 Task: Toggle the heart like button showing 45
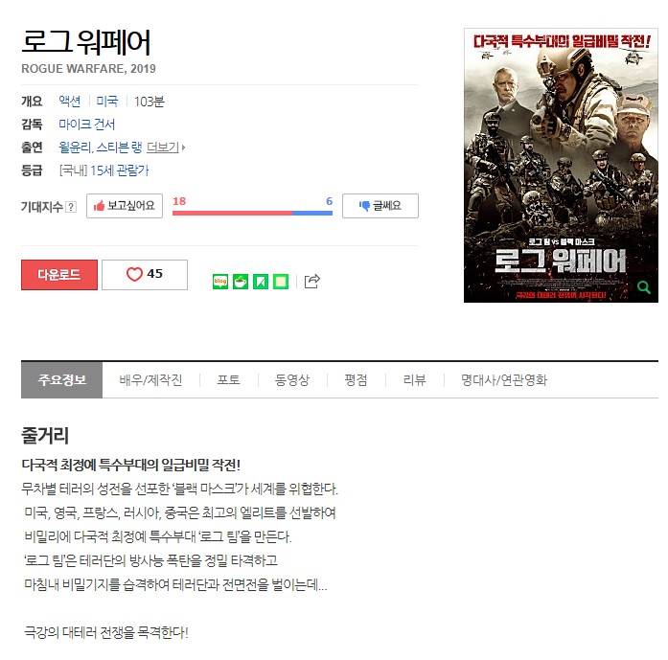click(x=145, y=275)
